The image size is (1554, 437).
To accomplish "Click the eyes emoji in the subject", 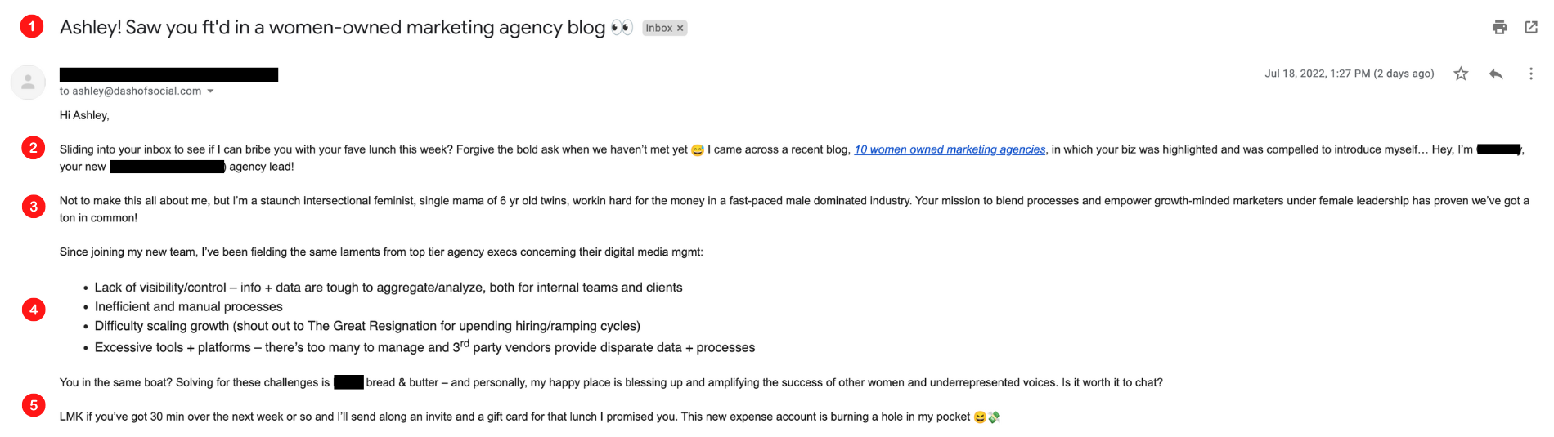I will point(622,28).
